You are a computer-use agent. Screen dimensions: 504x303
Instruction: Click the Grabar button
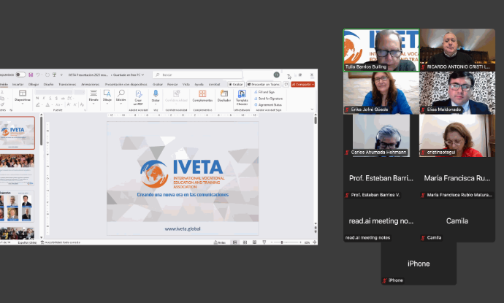[236, 84]
